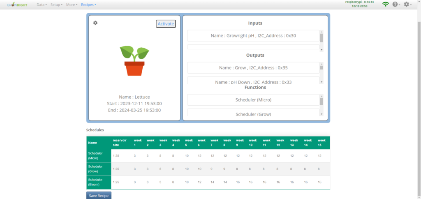Click the WiFi signal status icon

pyautogui.click(x=386, y=4)
